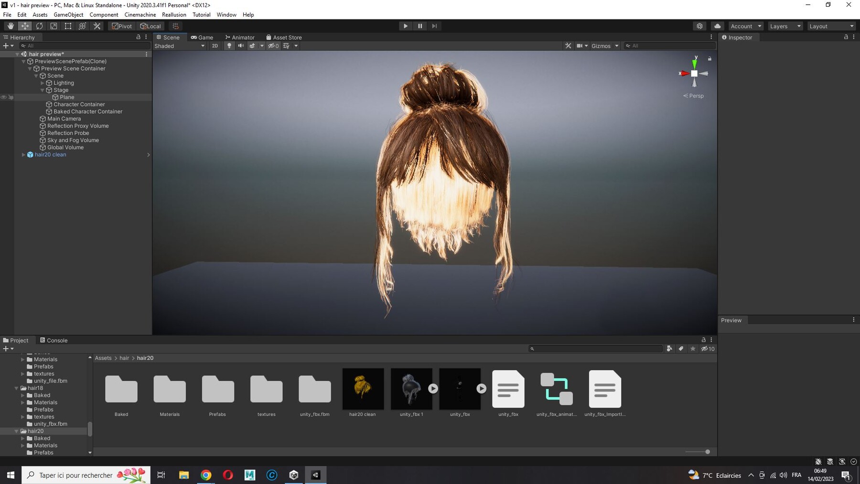Select the Scale tool
860x484 pixels.
pyautogui.click(x=54, y=26)
